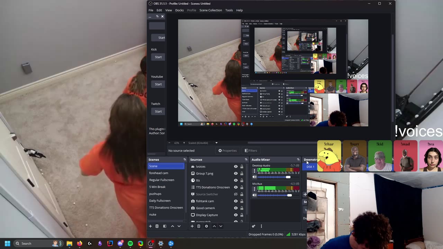Start the Kick stream

[x=158, y=57]
